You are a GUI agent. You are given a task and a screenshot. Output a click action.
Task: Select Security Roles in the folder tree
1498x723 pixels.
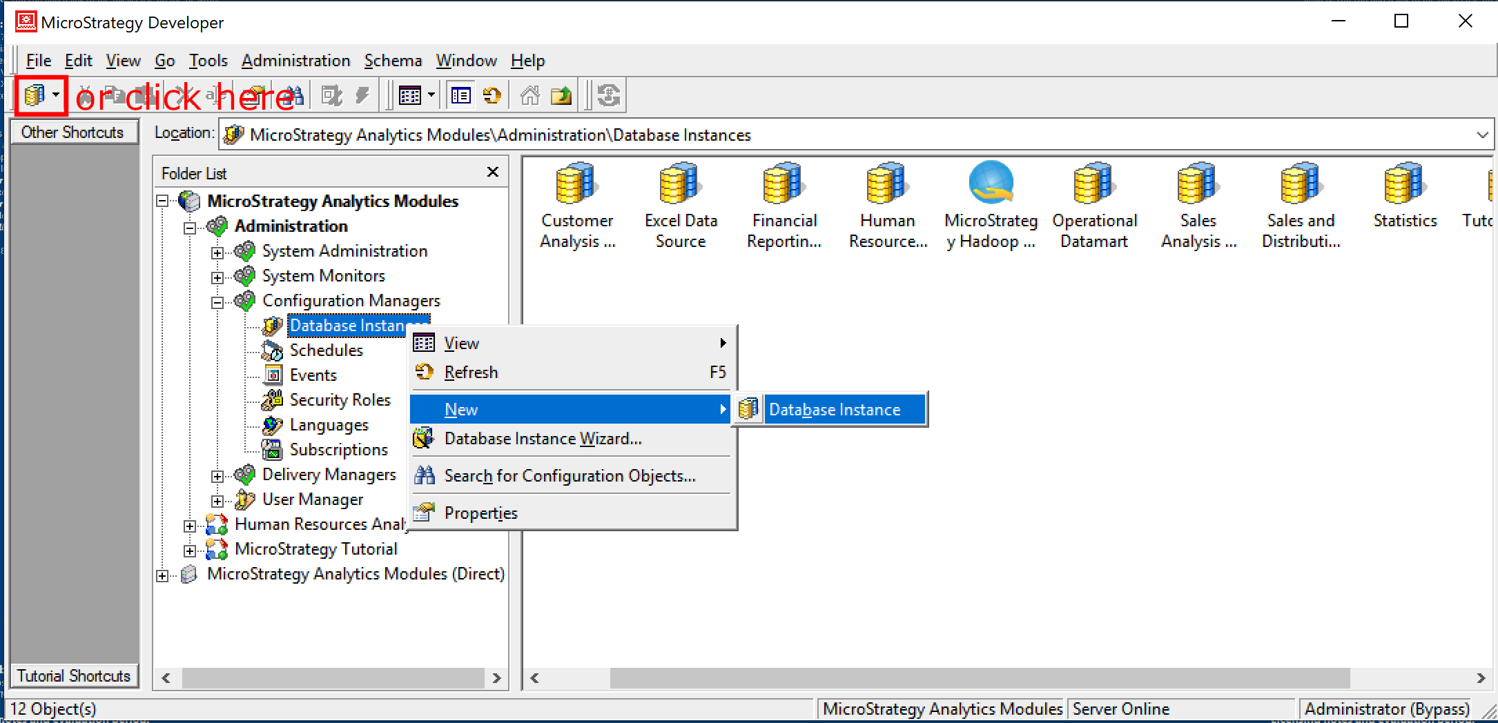[x=340, y=400]
